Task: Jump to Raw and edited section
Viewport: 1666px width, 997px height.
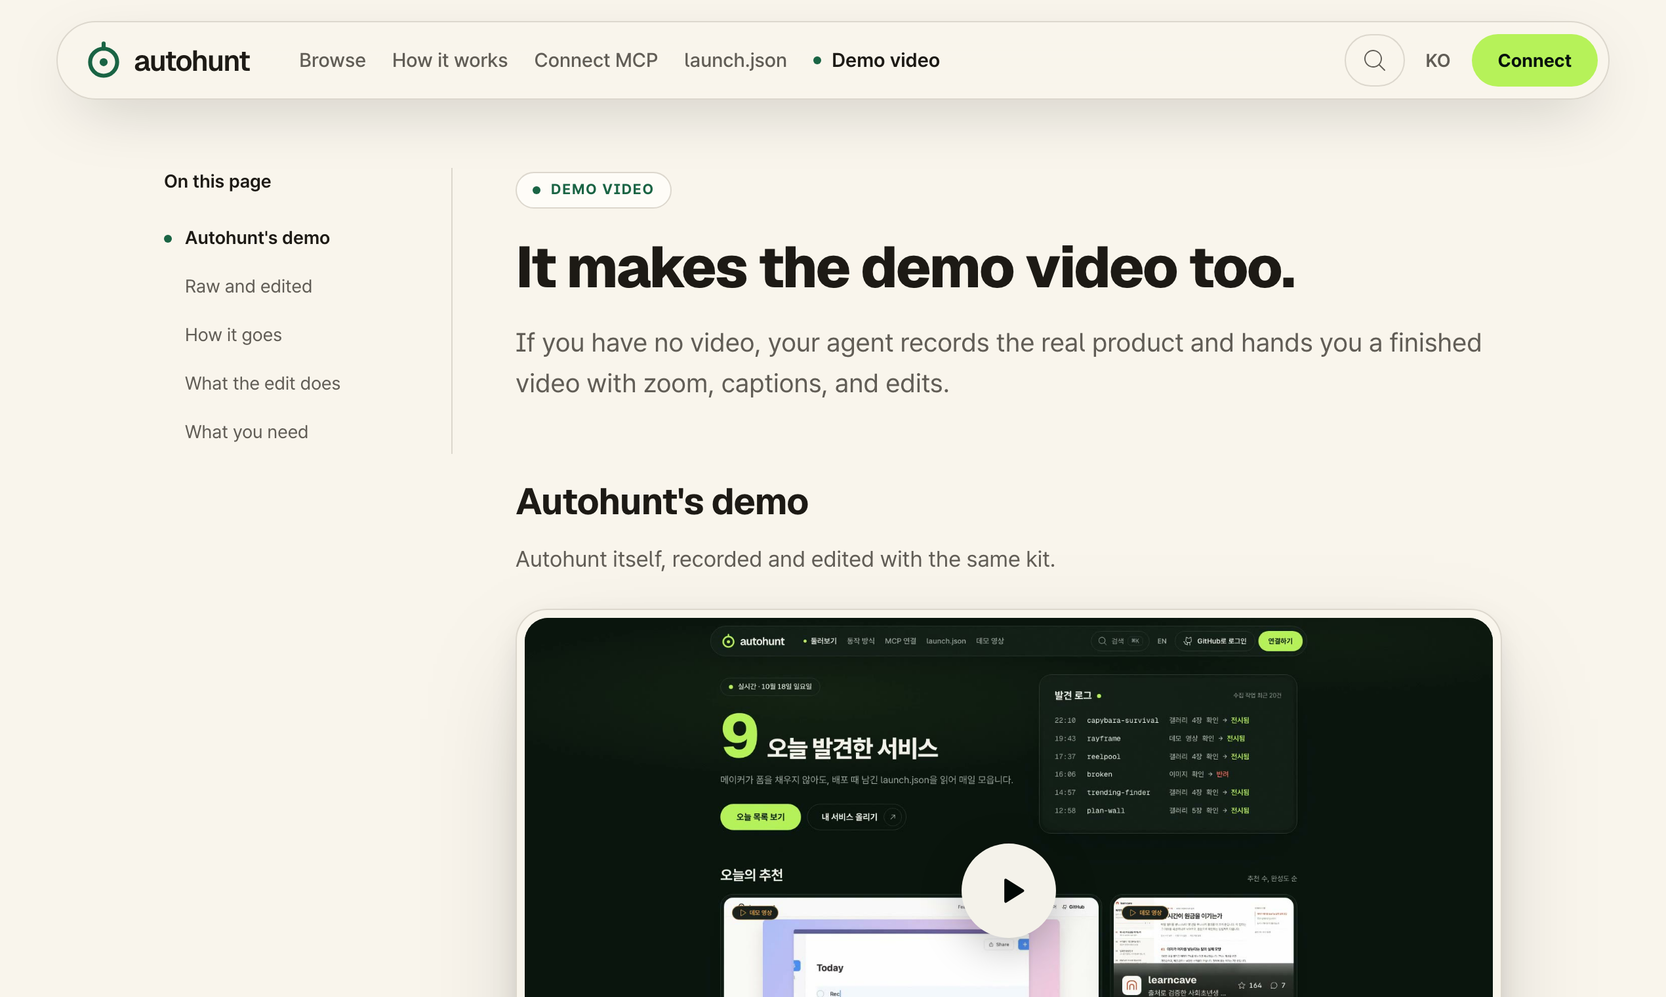Action: [x=248, y=286]
